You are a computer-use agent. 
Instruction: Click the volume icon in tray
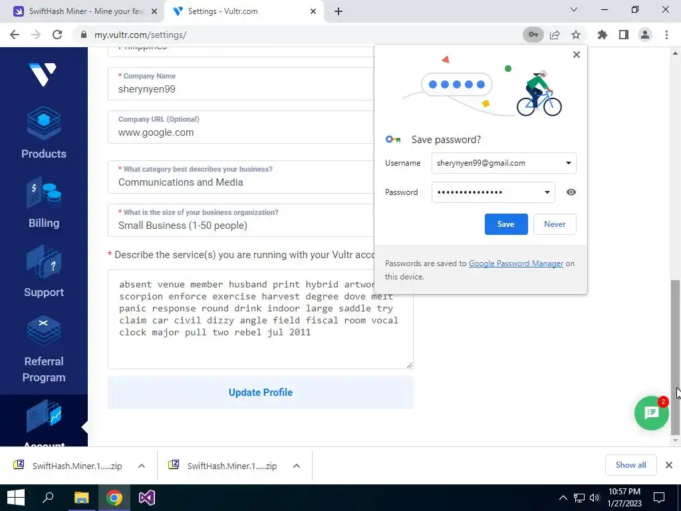click(595, 498)
